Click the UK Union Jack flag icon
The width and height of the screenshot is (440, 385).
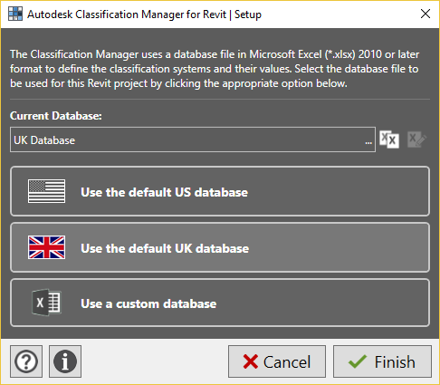46,247
